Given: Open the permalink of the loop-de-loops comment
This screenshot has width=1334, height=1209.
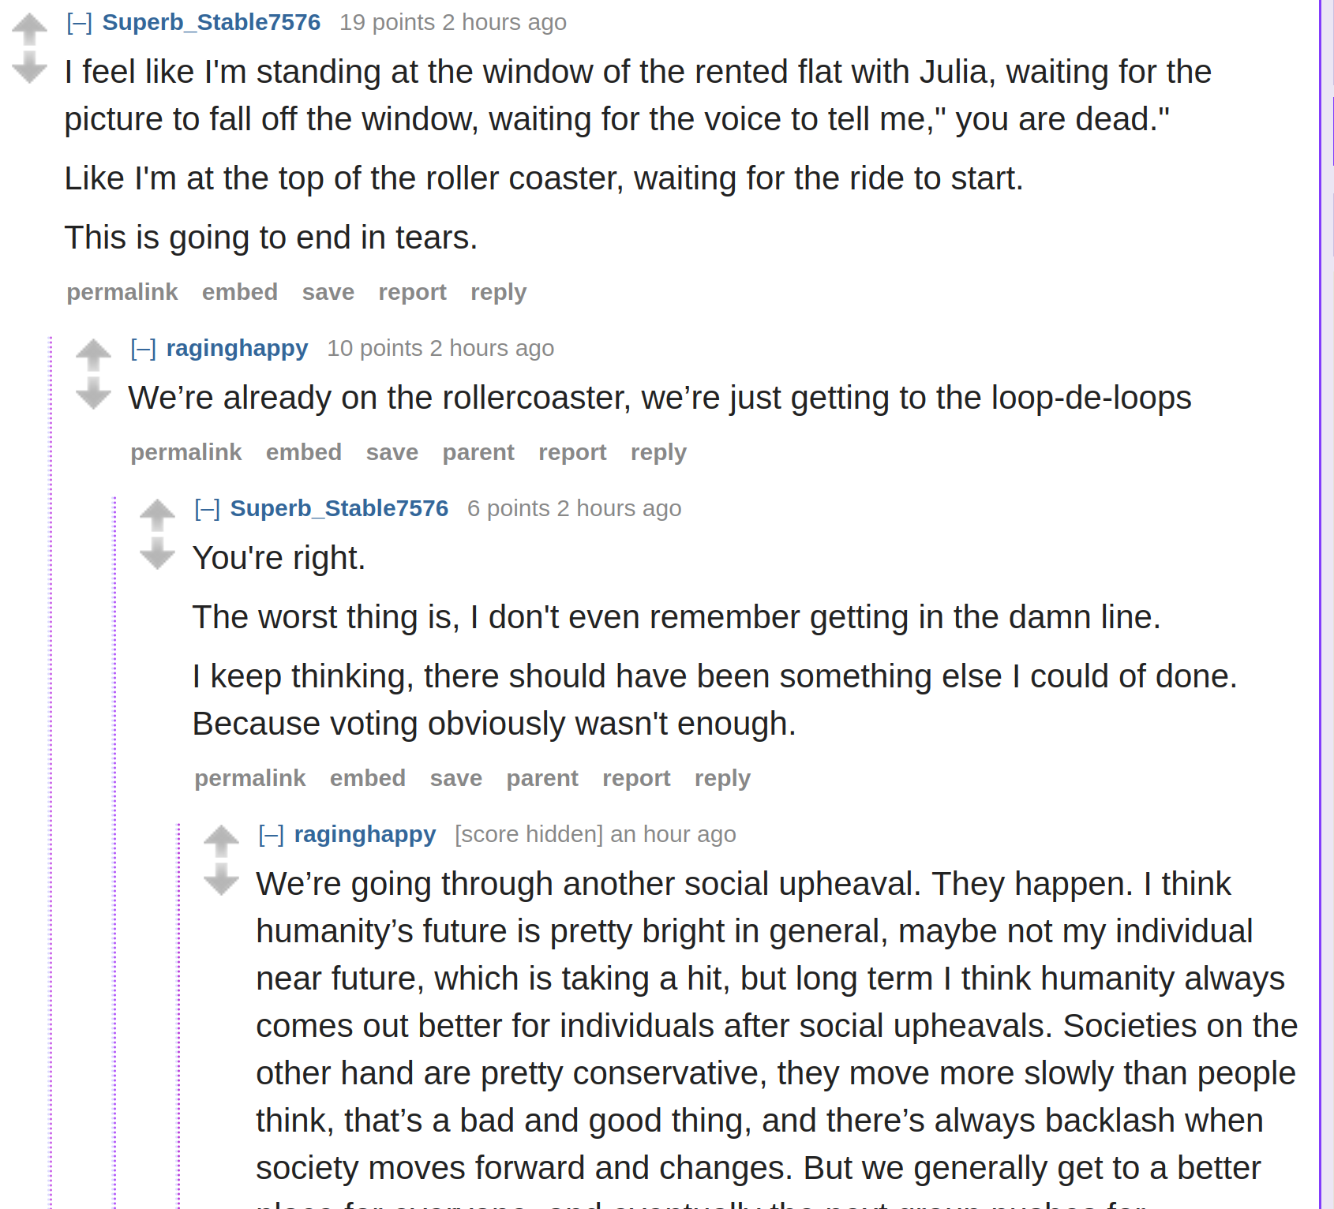Looking at the screenshot, I should coord(186,452).
